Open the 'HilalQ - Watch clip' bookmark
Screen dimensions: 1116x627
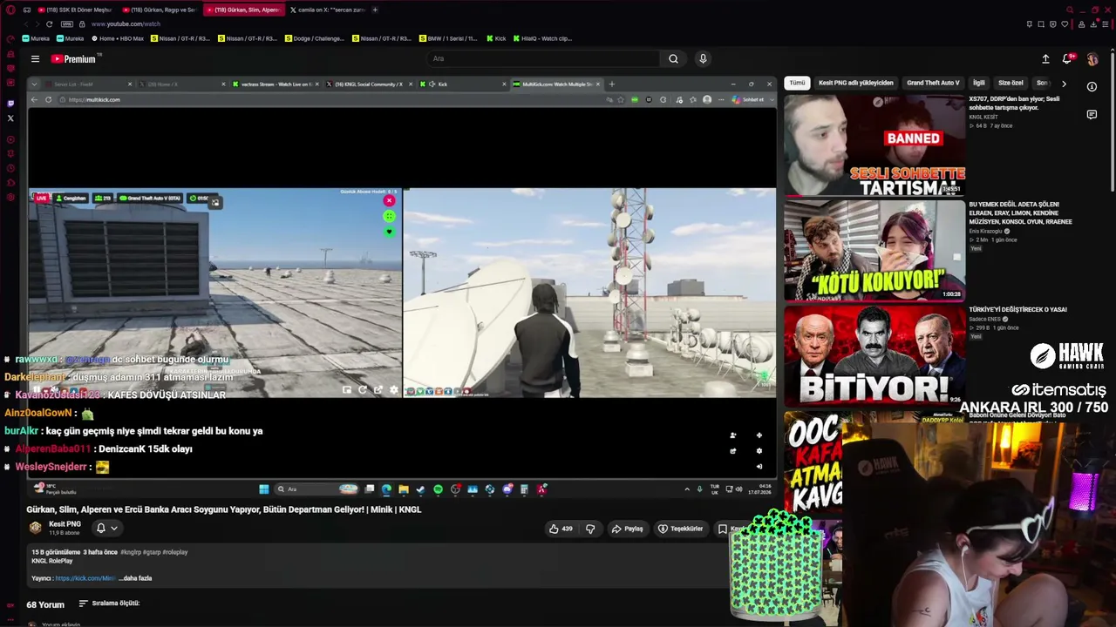tap(542, 38)
